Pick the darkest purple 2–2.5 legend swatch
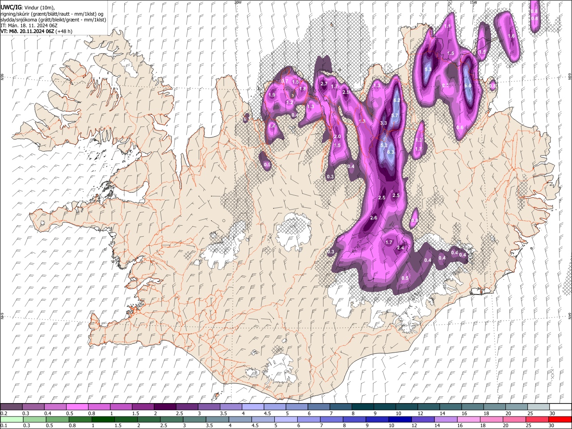The width and height of the screenshot is (572, 429). tap(164, 407)
